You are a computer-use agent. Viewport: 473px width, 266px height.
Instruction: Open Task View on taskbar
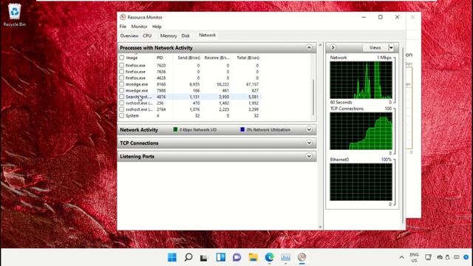coord(204,258)
